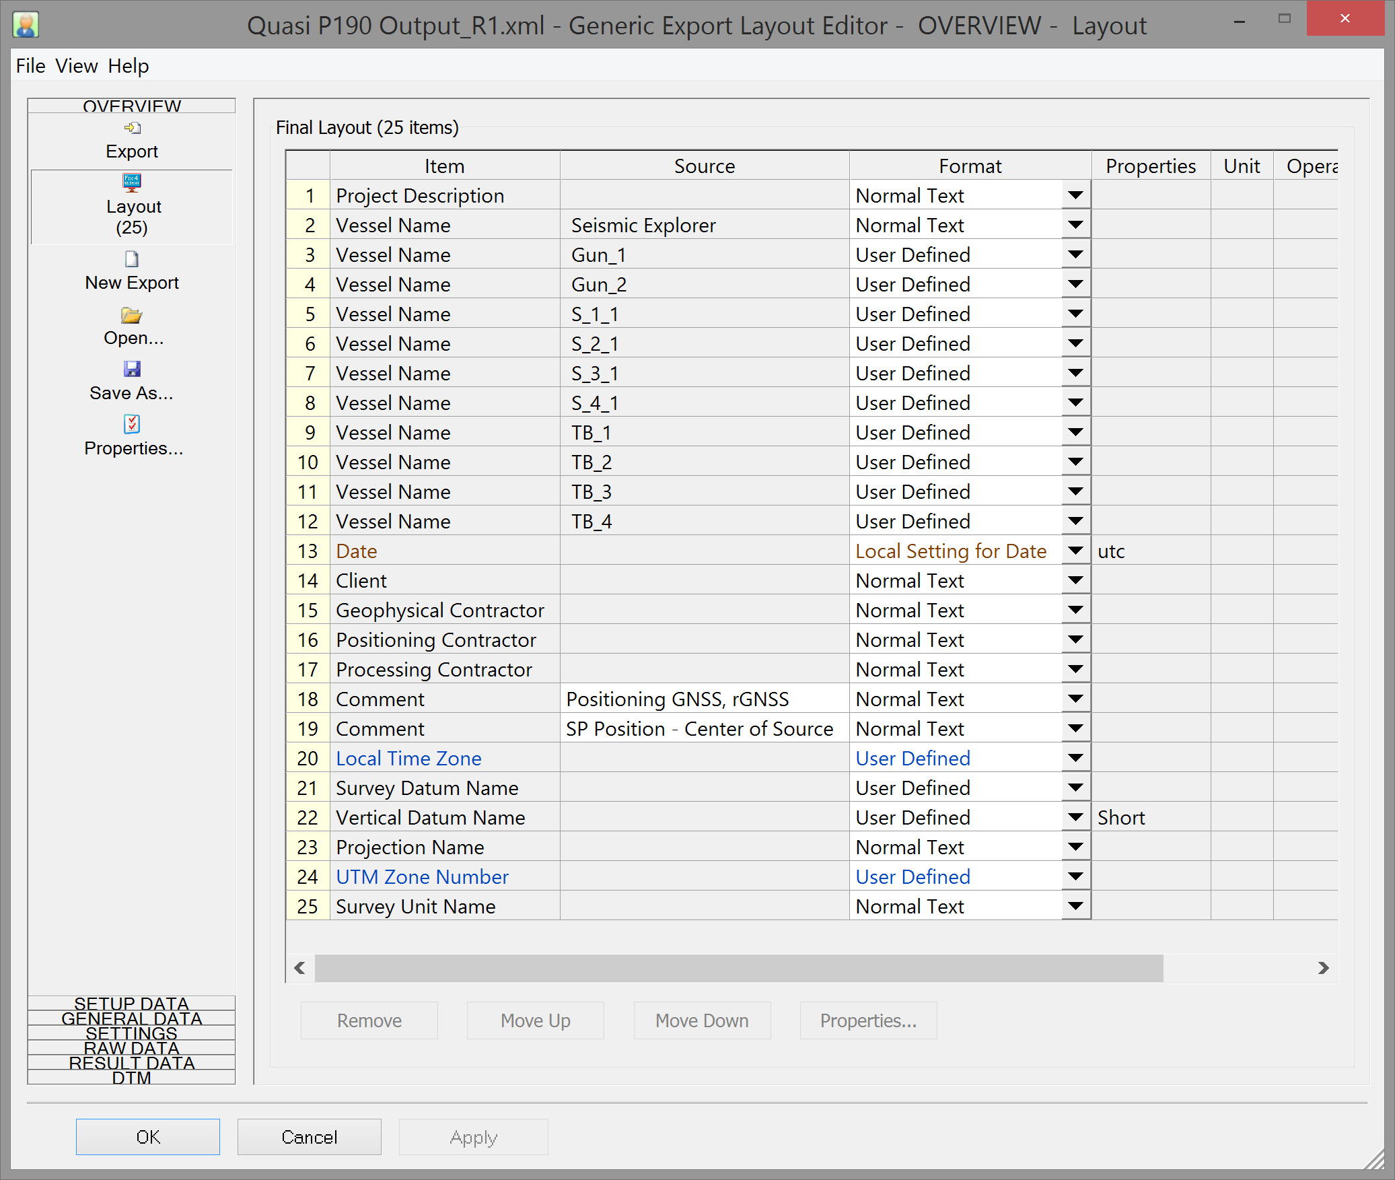Select the Layout (25) sidebar icon
The image size is (1395, 1180).
click(x=132, y=183)
